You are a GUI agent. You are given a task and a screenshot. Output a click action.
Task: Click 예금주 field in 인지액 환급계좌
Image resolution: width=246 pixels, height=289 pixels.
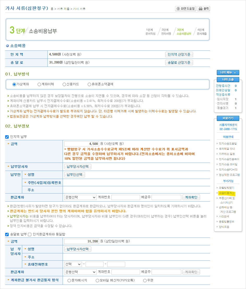pos(166,197)
